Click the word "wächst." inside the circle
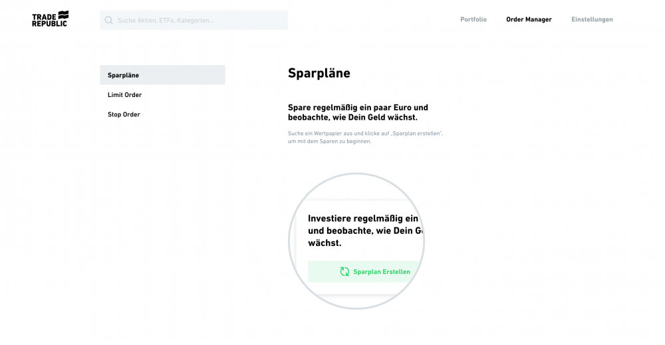Screen dimensions: 665x345 point(325,243)
